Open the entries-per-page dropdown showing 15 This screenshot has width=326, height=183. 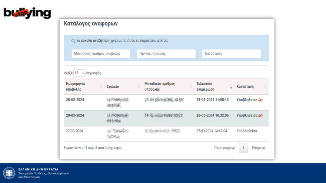79,73
